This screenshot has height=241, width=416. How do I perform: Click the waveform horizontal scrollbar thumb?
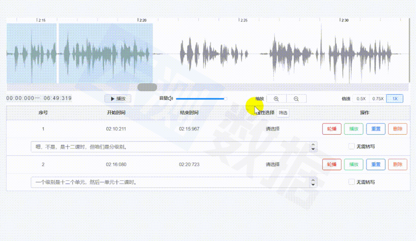click(147, 87)
